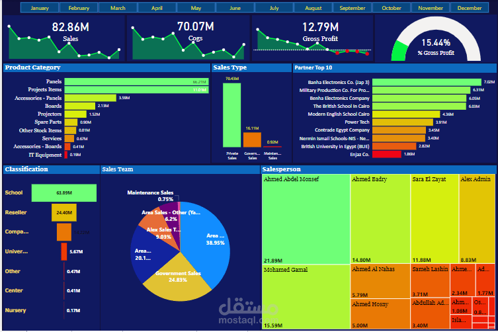The width and height of the screenshot is (498, 332).
Task: Select Ahmed Abdel Monsef treemap tile
Action: 306,219
